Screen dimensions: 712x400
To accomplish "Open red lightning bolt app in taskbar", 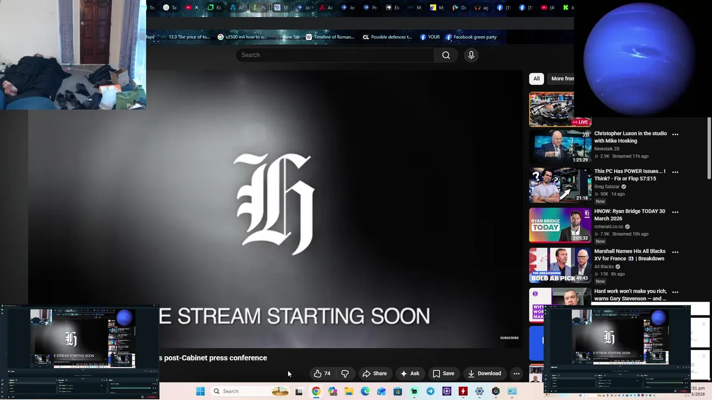I will [x=463, y=391].
